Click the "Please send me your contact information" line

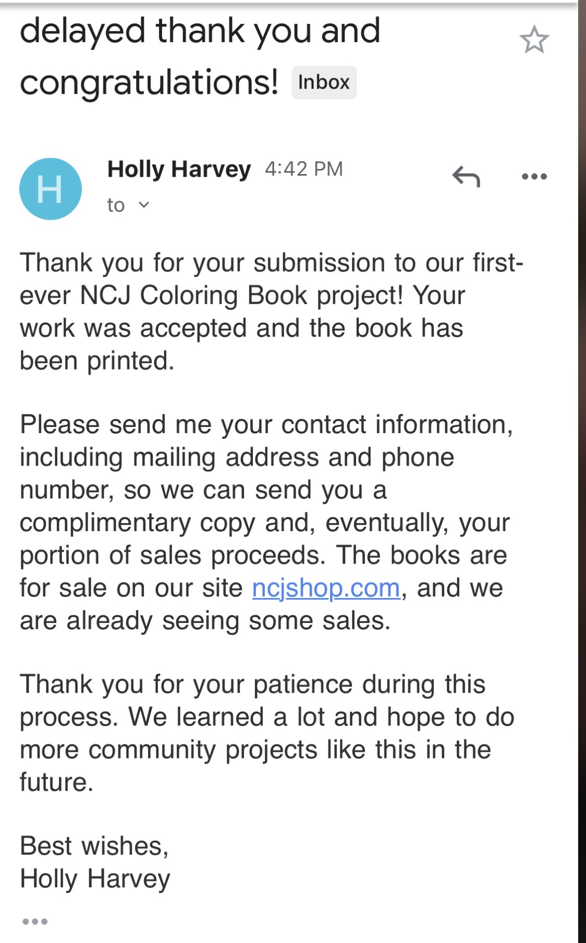click(x=266, y=424)
